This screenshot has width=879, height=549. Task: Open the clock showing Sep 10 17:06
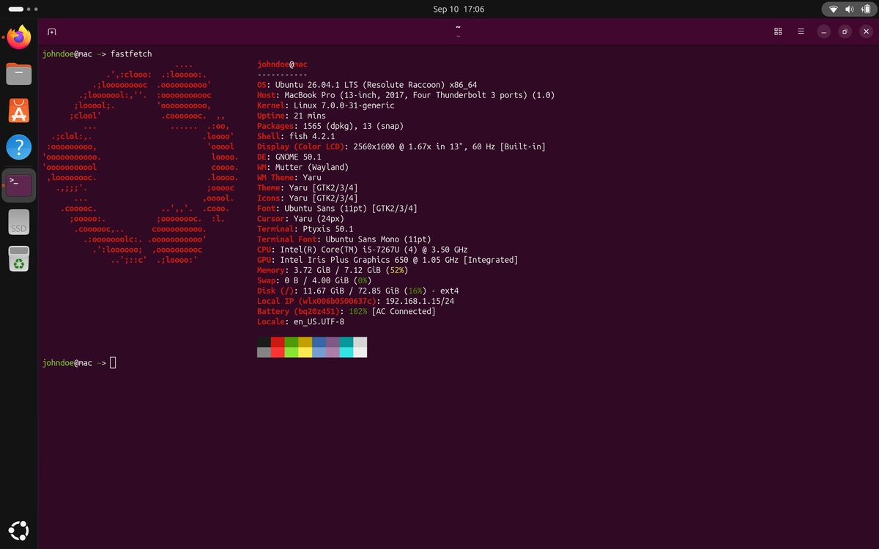(459, 9)
